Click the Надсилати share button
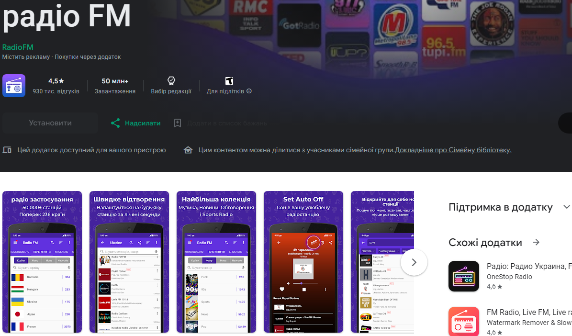 (135, 123)
